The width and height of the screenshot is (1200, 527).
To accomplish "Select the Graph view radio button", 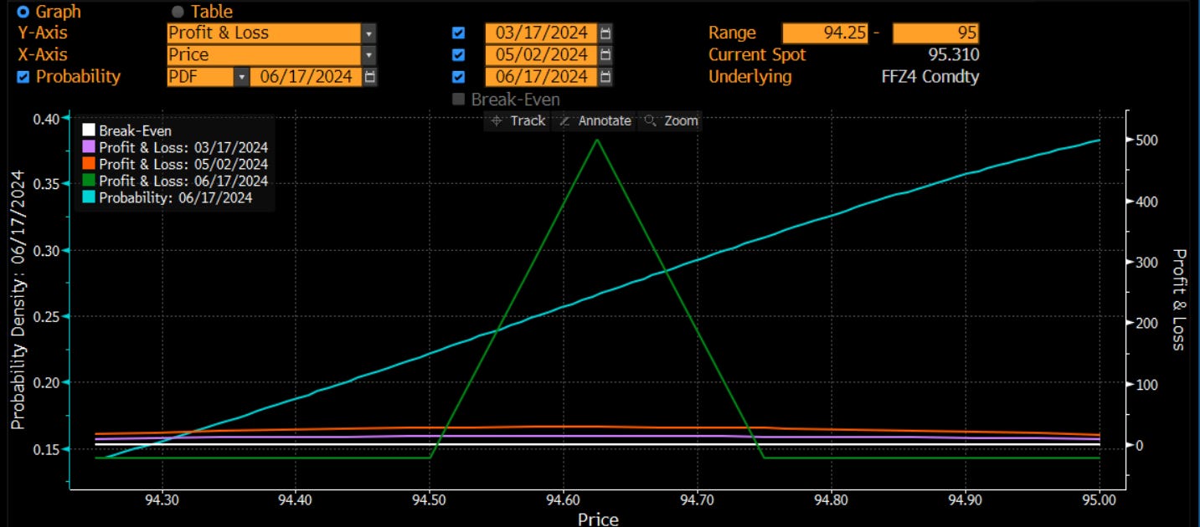I will [24, 11].
